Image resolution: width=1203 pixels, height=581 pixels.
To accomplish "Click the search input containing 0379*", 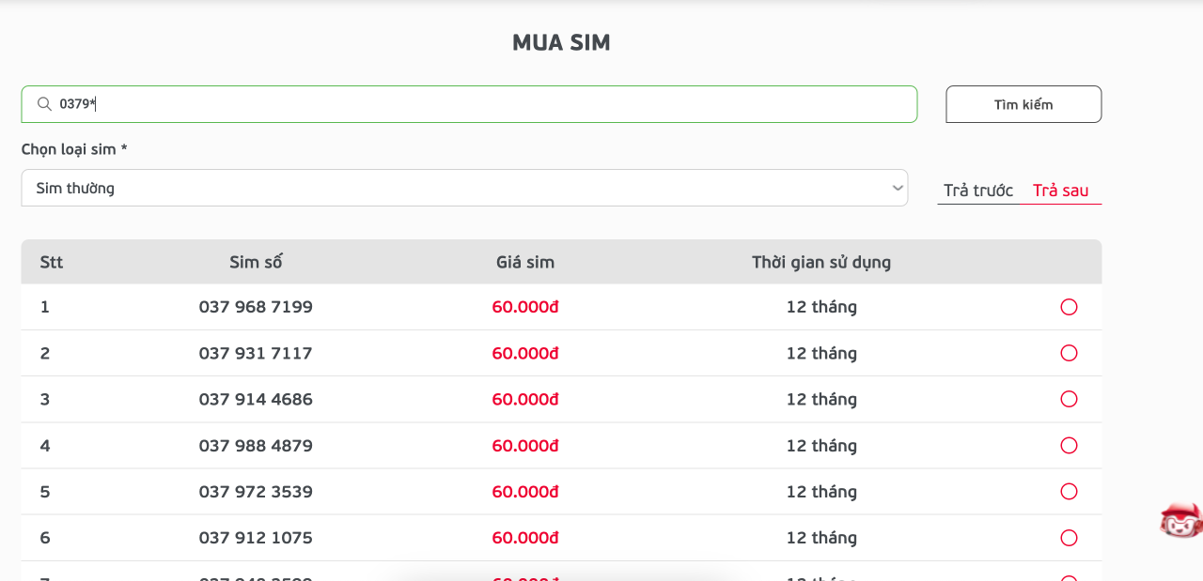I will click(x=470, y=103).
